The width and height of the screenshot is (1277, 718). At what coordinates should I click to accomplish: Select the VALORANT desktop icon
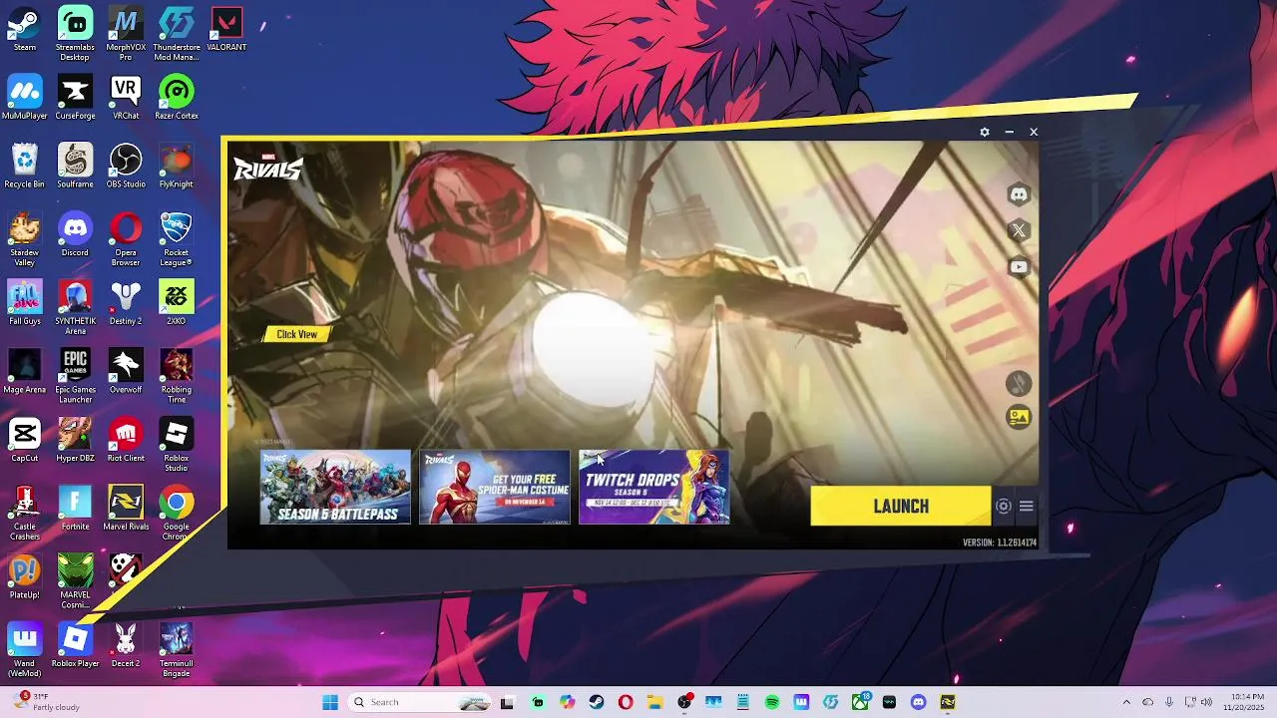pyautogui.click(x=227, y=29)
